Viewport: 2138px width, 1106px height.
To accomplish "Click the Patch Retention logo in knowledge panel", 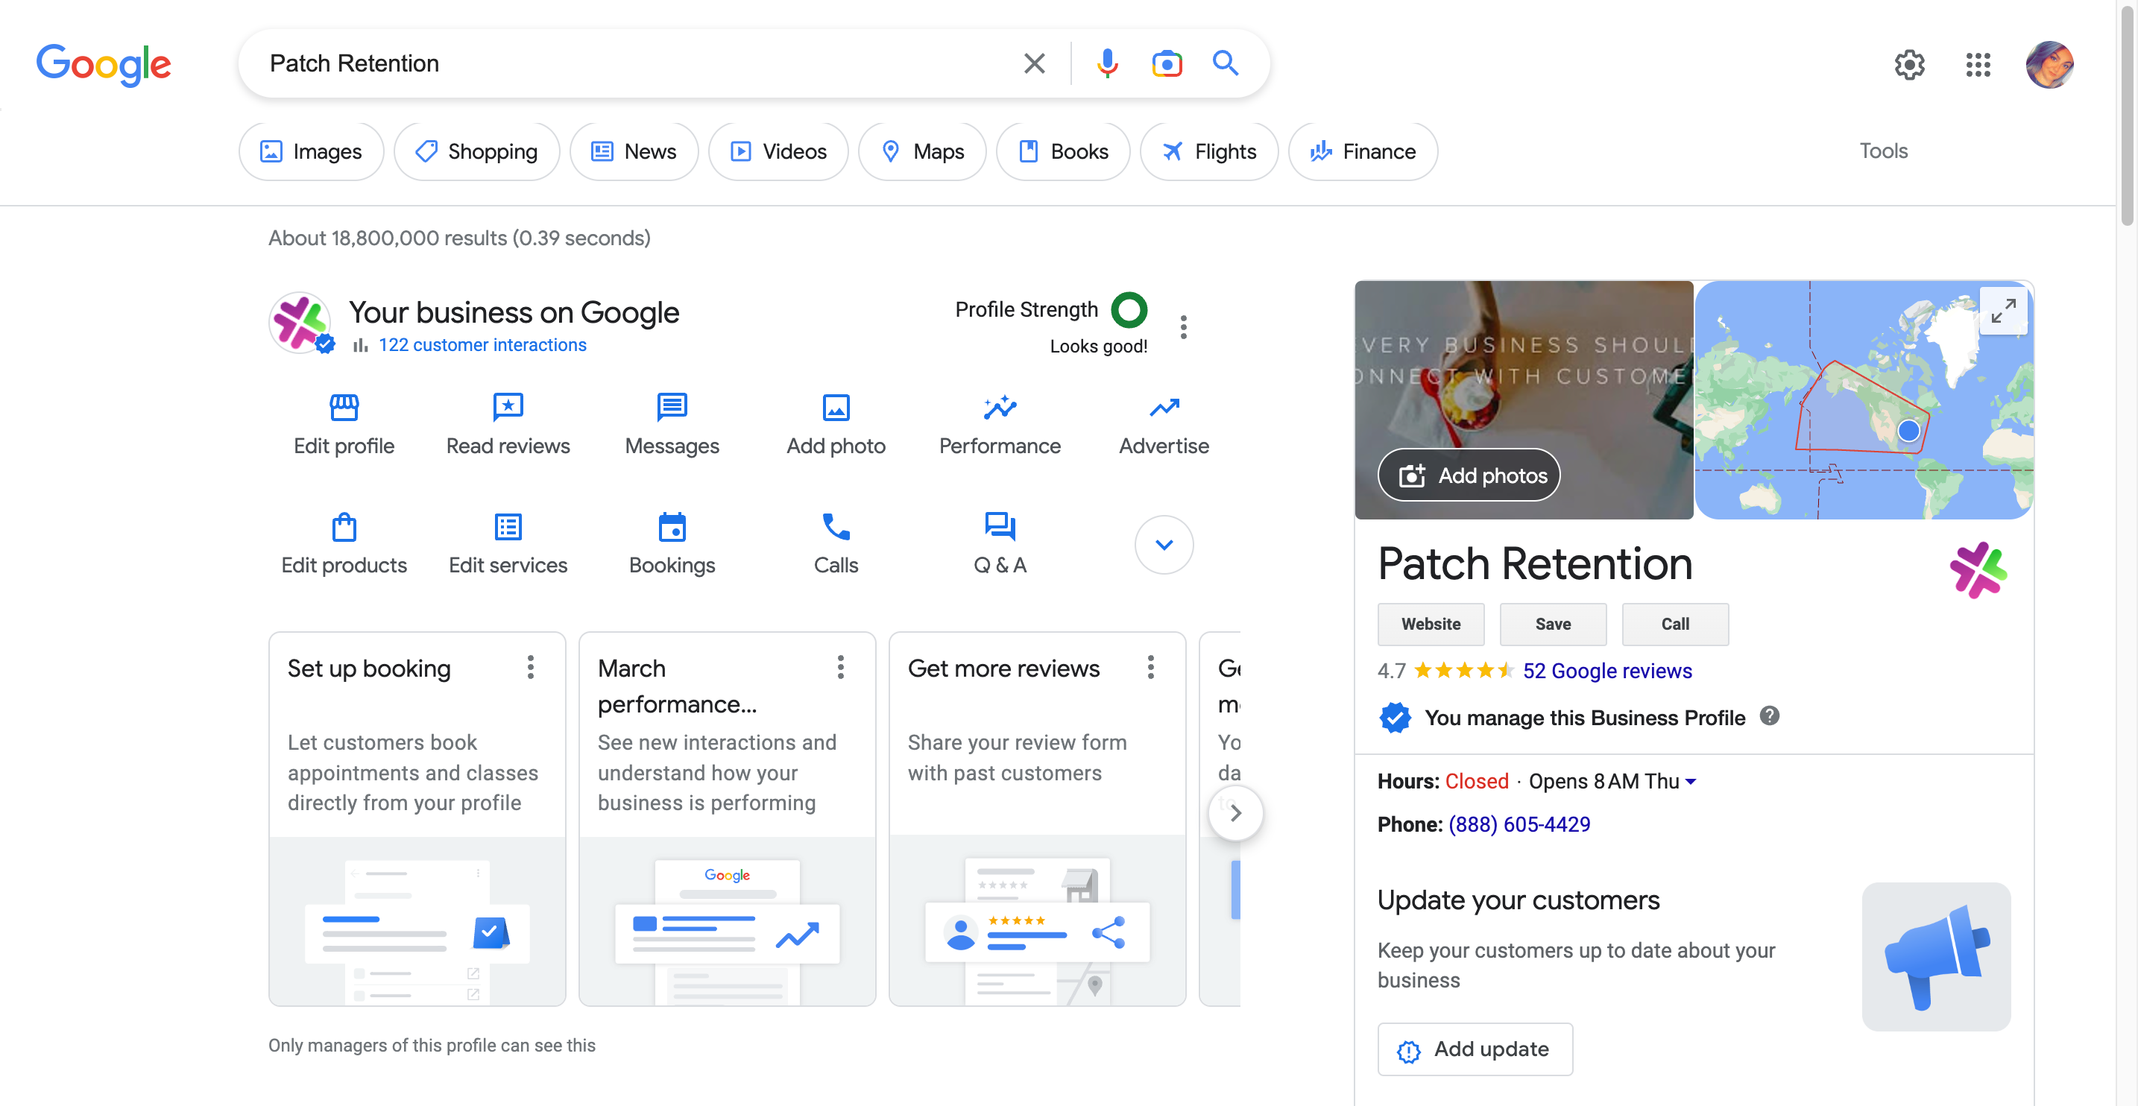I will point(1978,570).
